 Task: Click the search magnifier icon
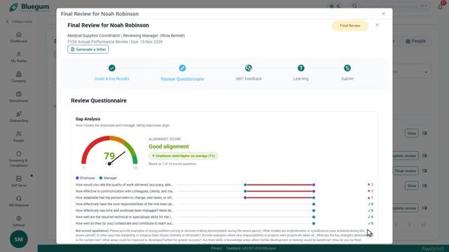(x=354, y=6)
